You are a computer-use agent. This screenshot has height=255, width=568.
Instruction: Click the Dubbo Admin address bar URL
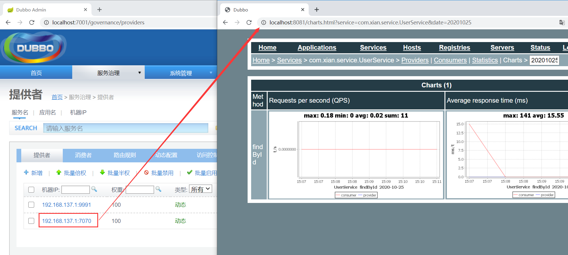pyautogui.click(x=98, y=22)
